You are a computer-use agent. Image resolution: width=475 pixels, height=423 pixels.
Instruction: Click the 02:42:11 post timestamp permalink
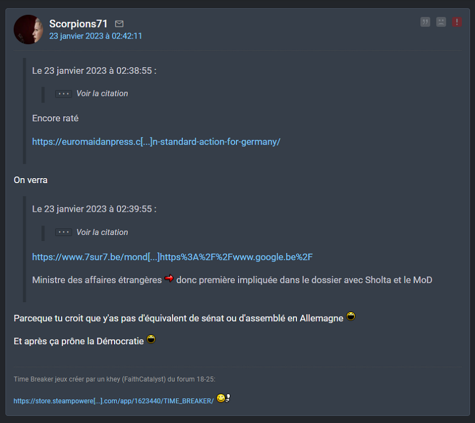(x=95, y=36)
